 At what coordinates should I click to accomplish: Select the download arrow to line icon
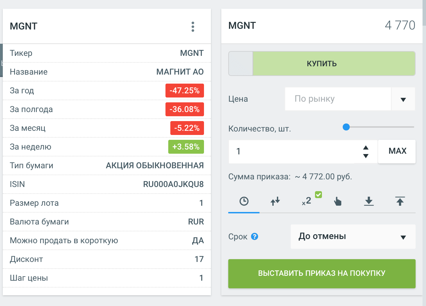pyautogui.click(x=368, y=201)
